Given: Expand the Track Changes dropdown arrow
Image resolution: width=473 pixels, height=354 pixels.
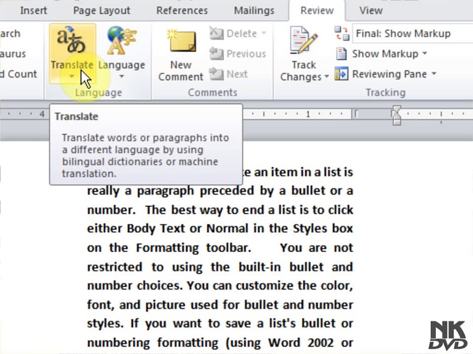Looking at the screenshot, I should [327, 77].
